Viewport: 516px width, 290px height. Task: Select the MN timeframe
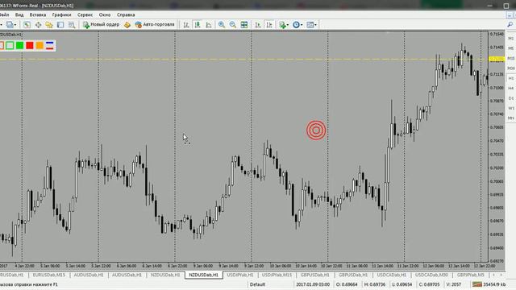click(x=510, y=118)
